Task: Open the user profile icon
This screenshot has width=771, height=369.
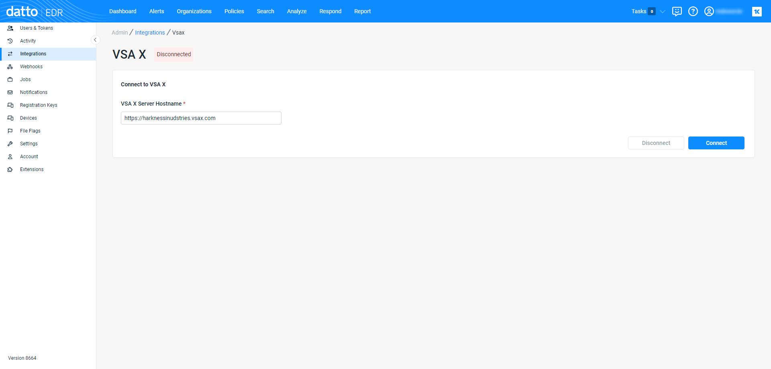Action: click(x=709, y=11)
